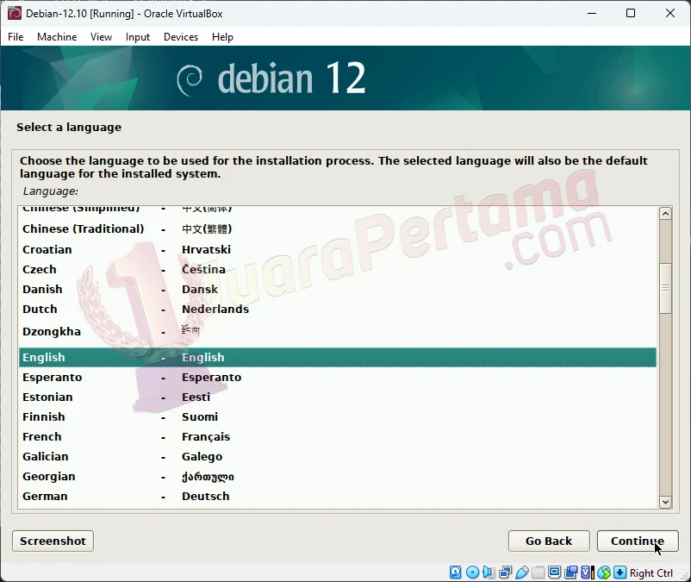691x582 pixels.
Task: Open the Machine menu
Action: pyautogui.click(x=57, y=37)
